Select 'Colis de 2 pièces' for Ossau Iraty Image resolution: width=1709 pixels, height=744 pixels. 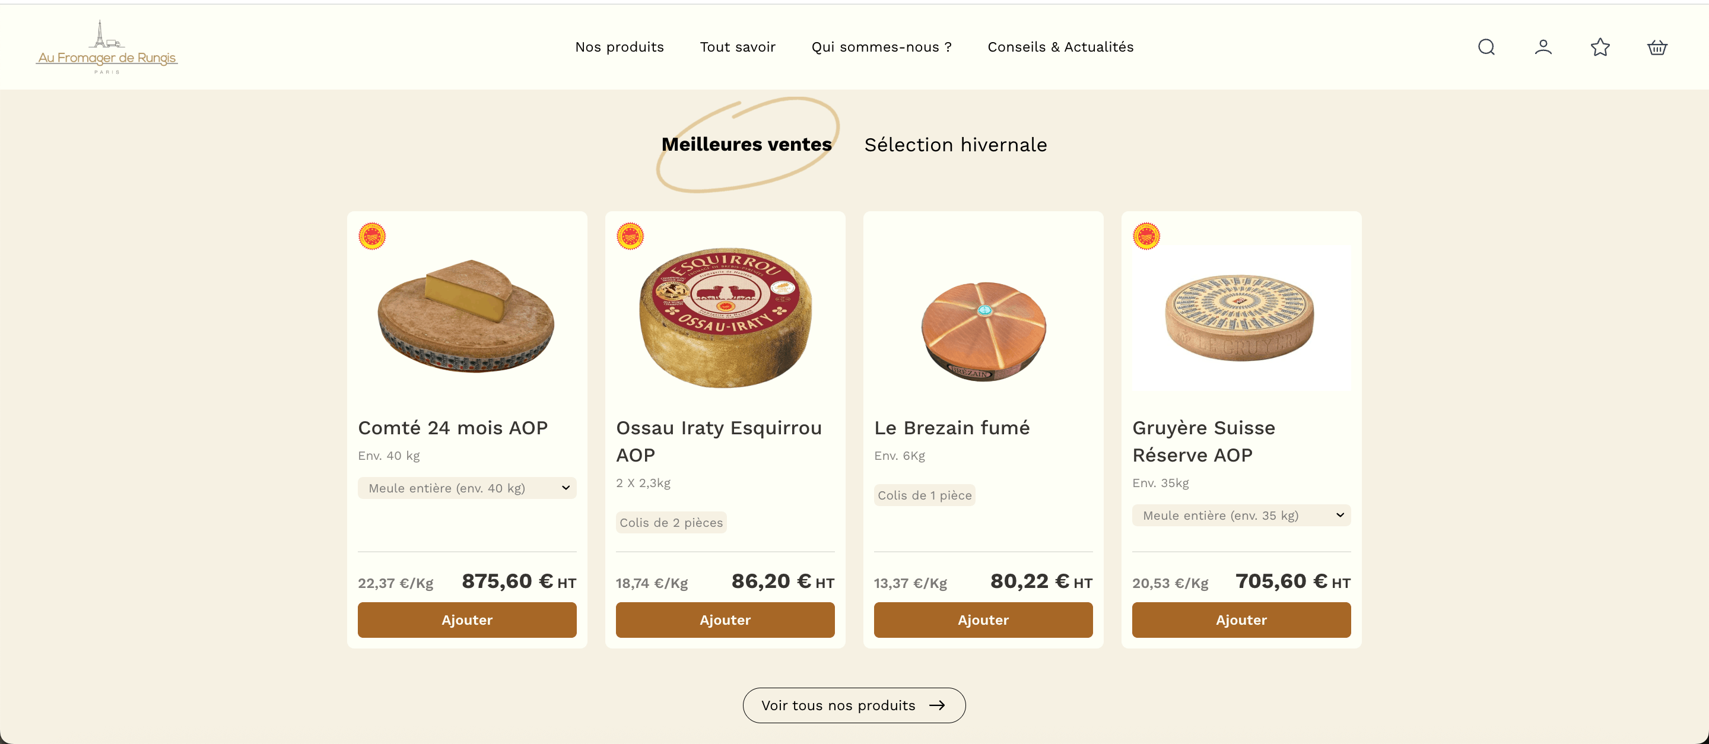coord(671,523)
